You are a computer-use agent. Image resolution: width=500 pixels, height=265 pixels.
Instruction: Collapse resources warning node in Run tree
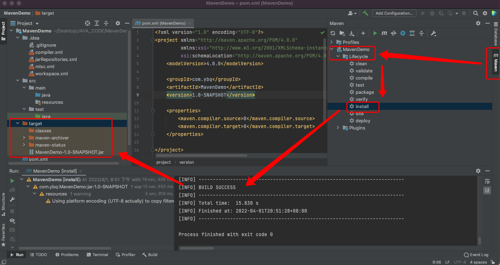pos(35,194)
